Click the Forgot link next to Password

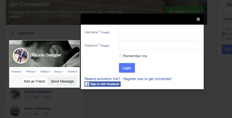[x=105, y=46]
